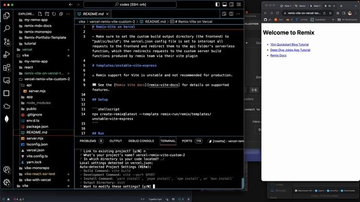This screenshot has width=360, height=202.
Task: Open the Explorer view in activity bar
Action: tap(7, 16)
